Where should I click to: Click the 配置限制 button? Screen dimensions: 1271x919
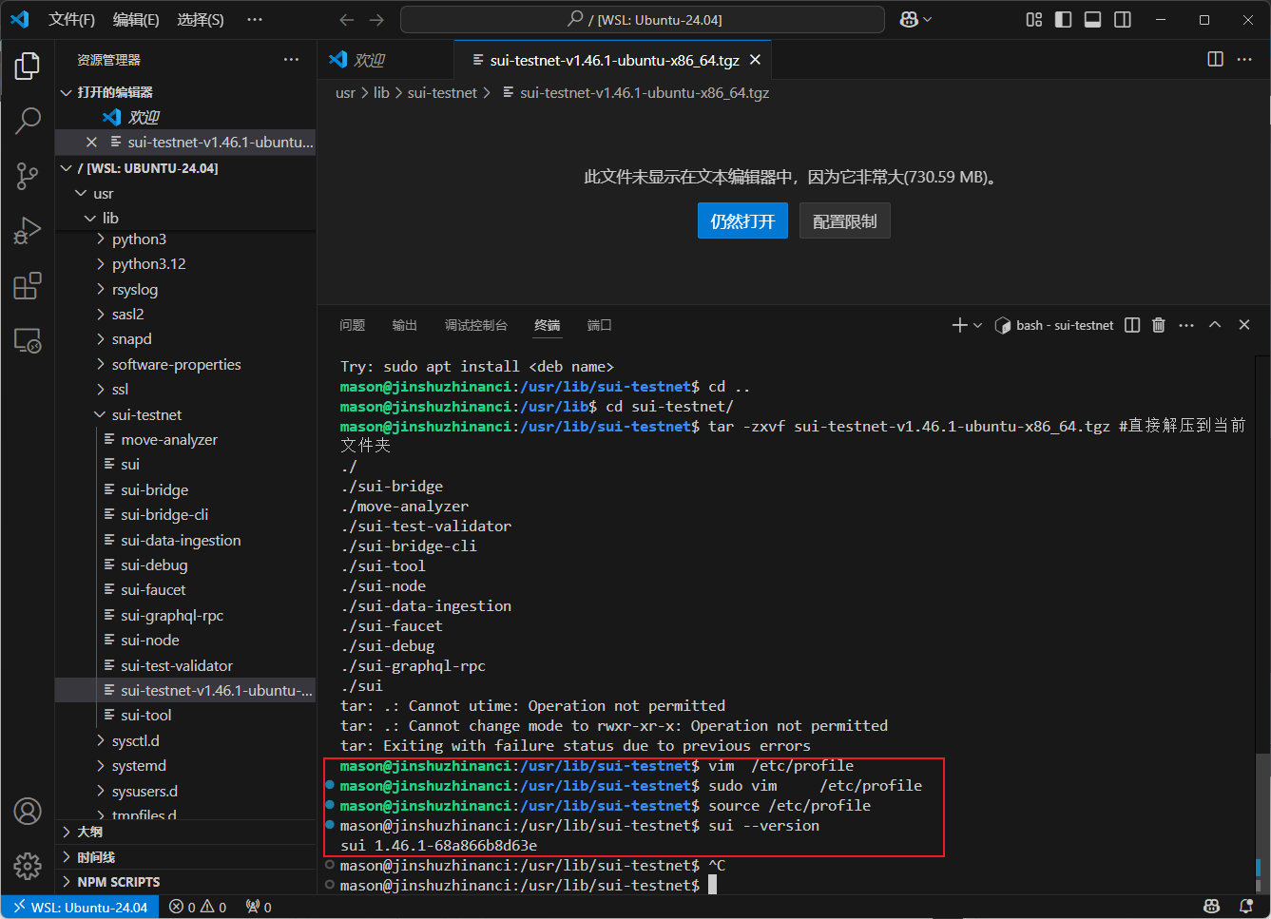[x=845, y=221]
